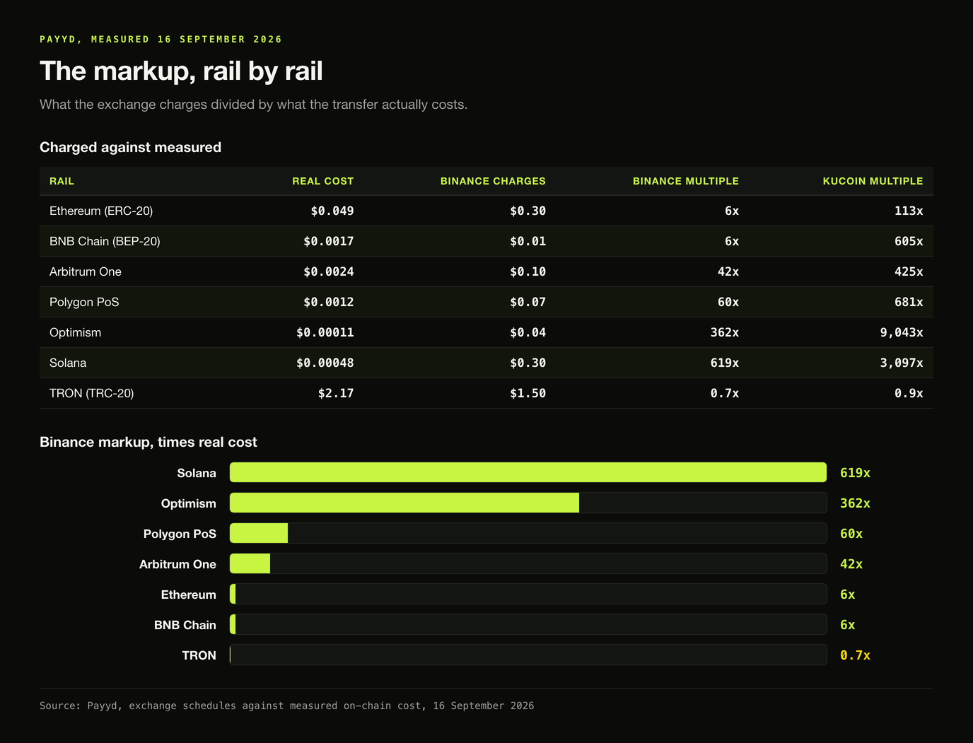Click the title "The markup, rail by rail"
The width and height of the screenshot is (973, 743).
pos(181,71)
